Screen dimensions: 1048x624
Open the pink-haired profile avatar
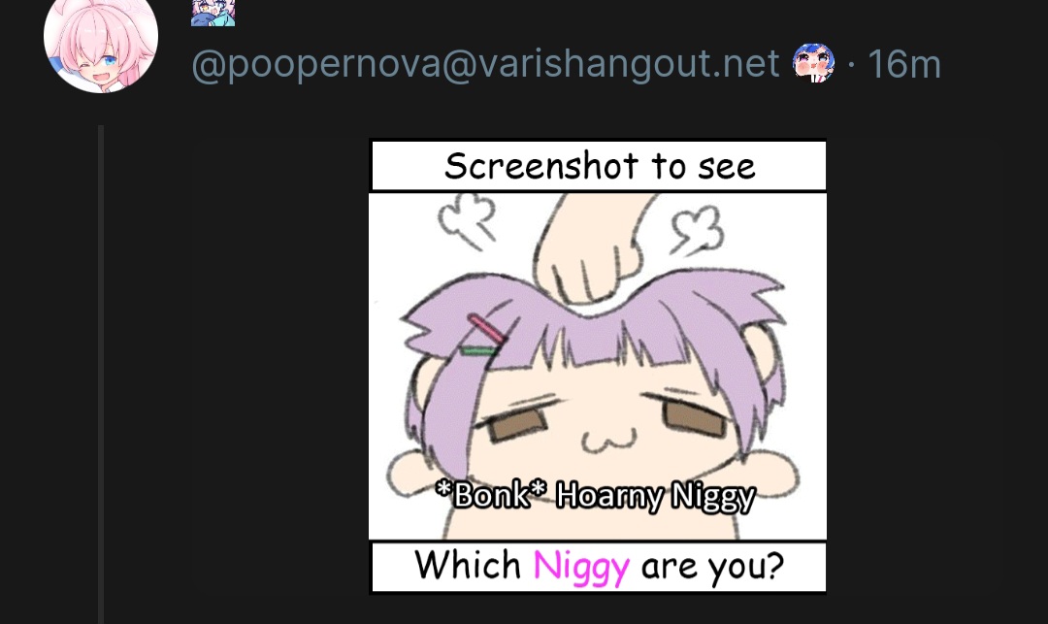(x=101, y=40)
